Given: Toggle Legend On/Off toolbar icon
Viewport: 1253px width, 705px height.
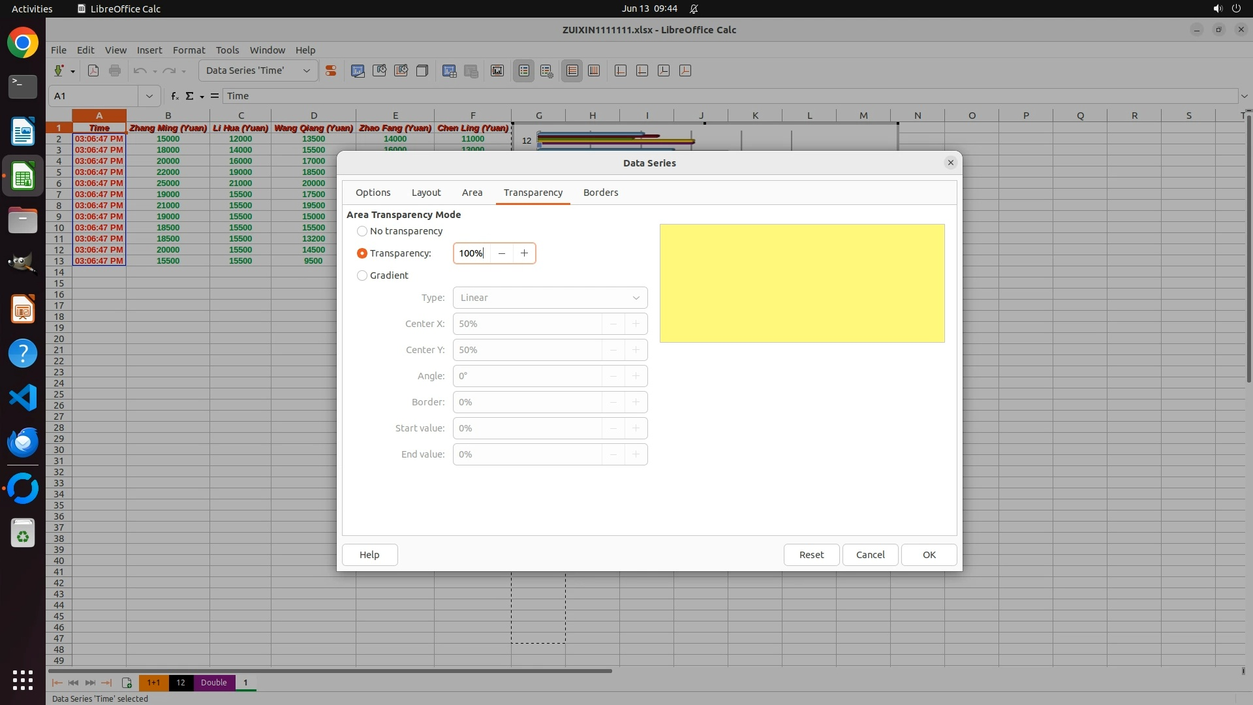Looking at the screenshot, I should pos(524,70).
